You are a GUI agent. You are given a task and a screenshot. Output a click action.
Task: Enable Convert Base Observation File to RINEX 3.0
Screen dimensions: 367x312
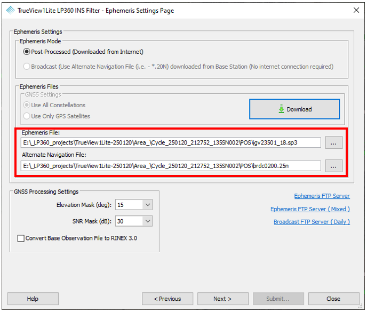click(21, 238)
